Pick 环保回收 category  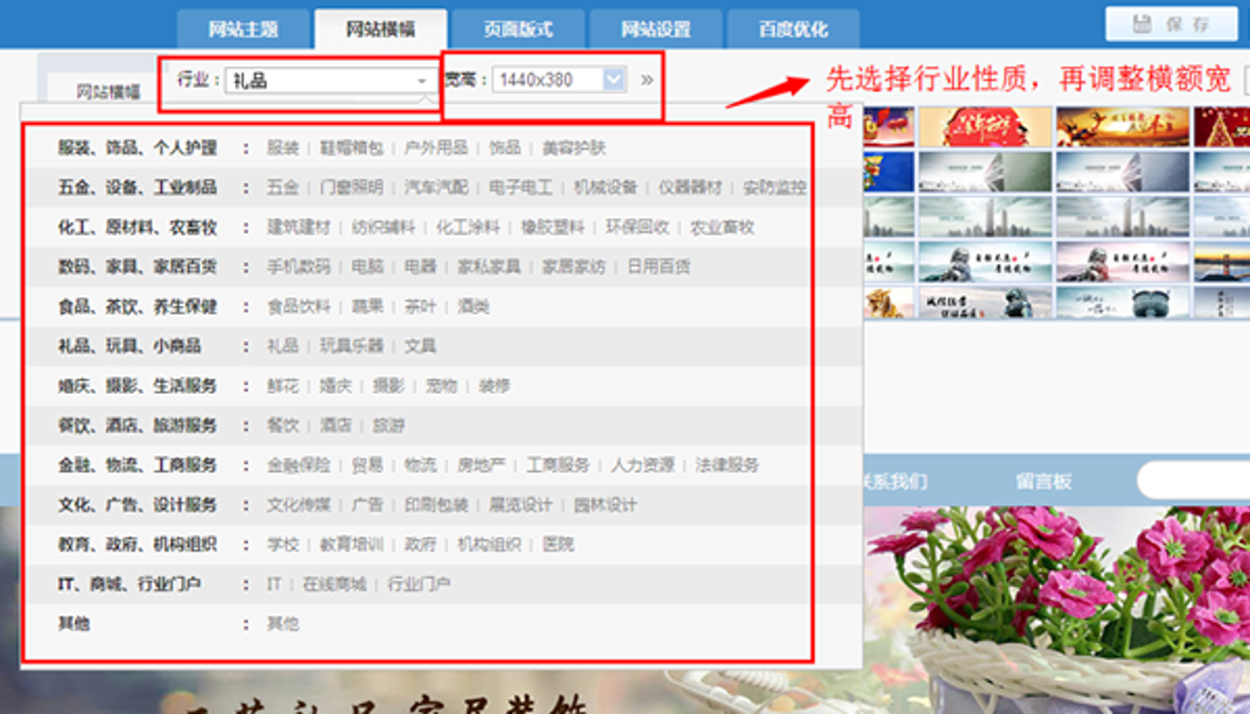click(x=637, y=227)
